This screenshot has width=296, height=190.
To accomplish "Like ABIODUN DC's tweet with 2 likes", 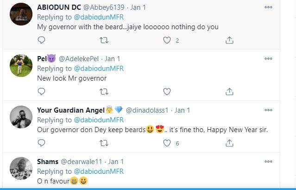I will [x=167, y=40].
